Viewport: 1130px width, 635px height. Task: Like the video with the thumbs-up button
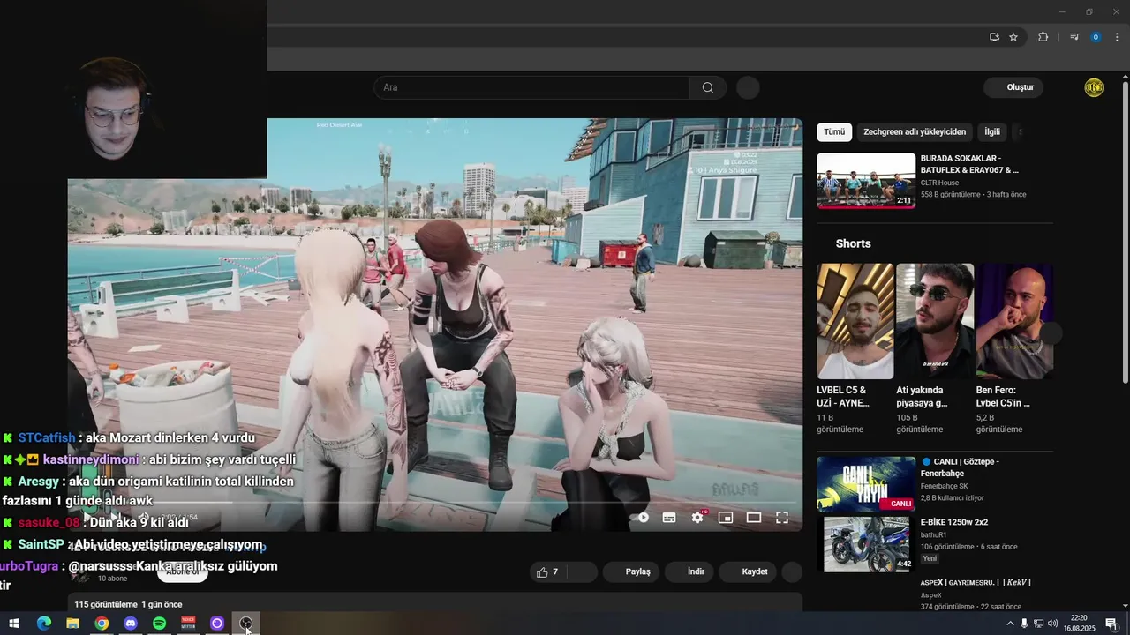(547, 571)
